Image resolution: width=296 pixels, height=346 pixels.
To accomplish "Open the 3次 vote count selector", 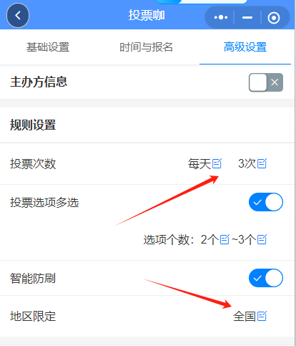I will coord(247,164).
